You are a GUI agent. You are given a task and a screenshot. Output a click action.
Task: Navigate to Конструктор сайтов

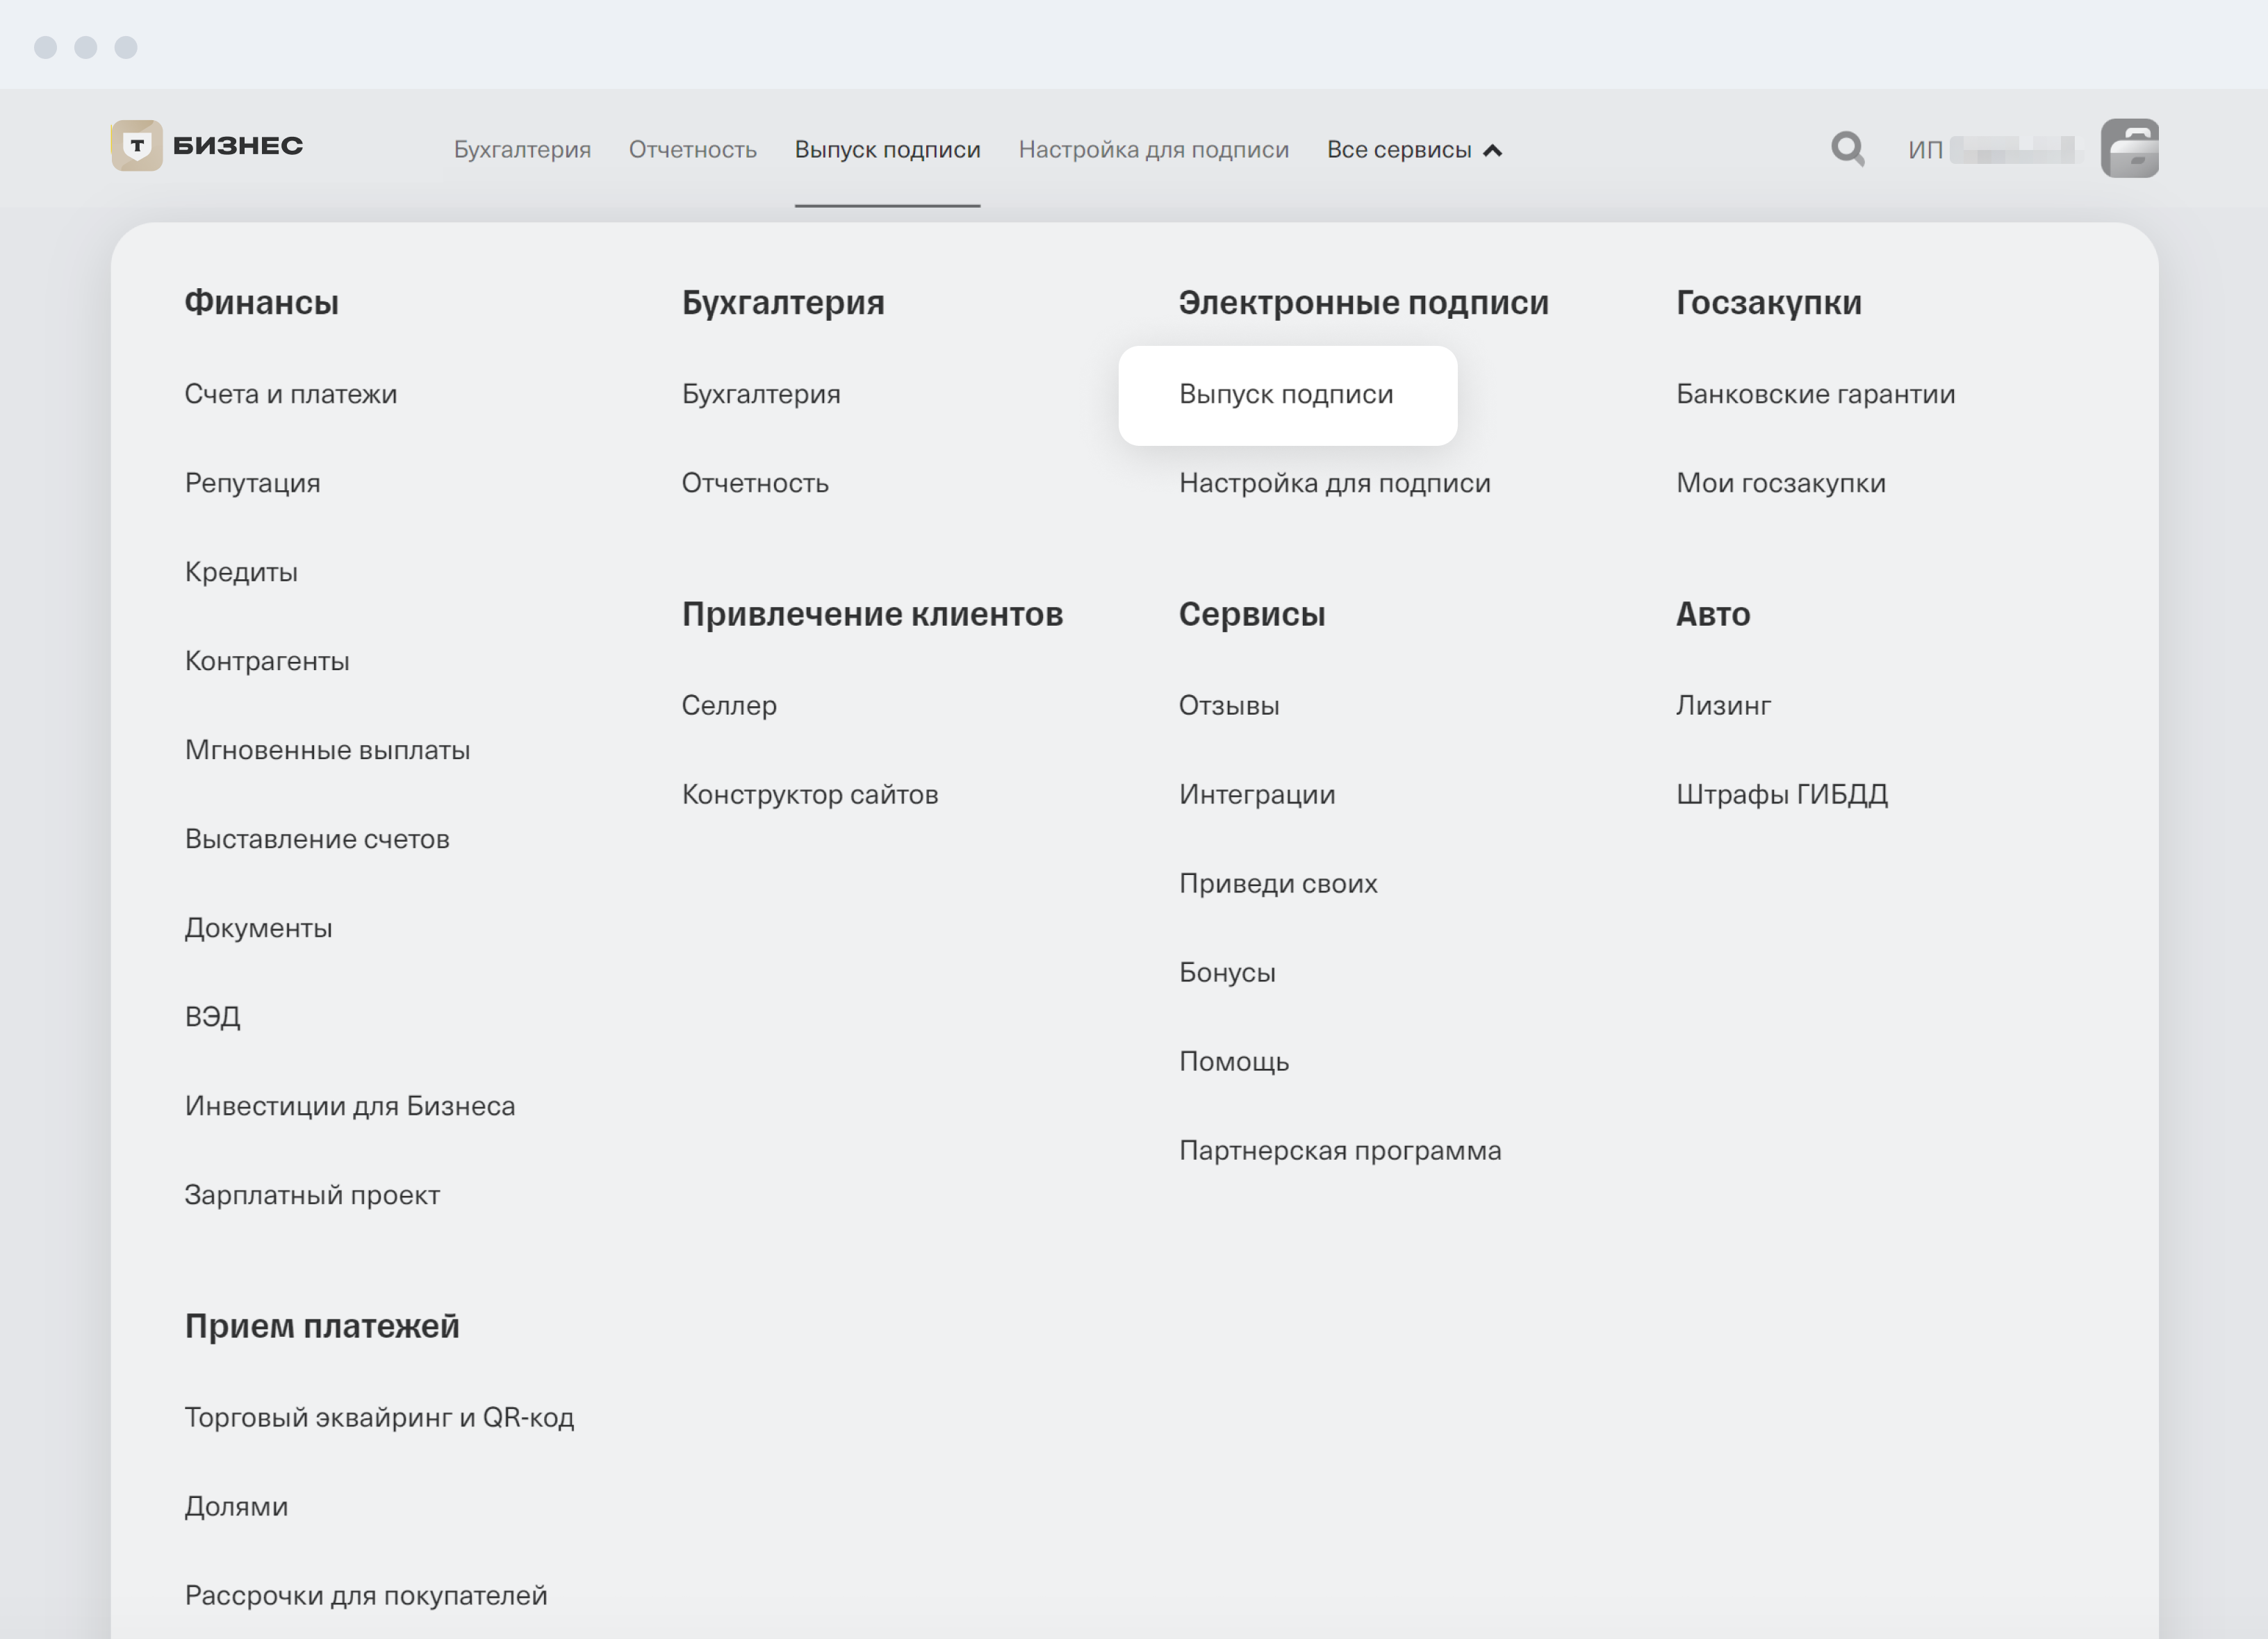(809, 794)
